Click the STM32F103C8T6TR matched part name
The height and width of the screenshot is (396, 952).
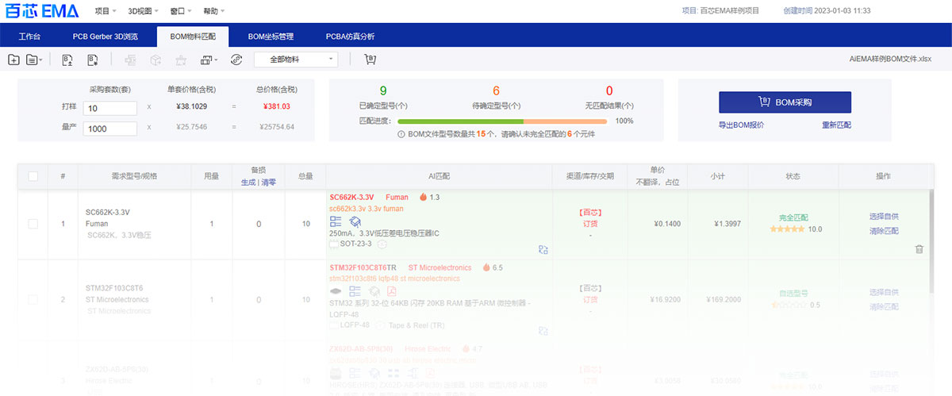click(363, 267)
